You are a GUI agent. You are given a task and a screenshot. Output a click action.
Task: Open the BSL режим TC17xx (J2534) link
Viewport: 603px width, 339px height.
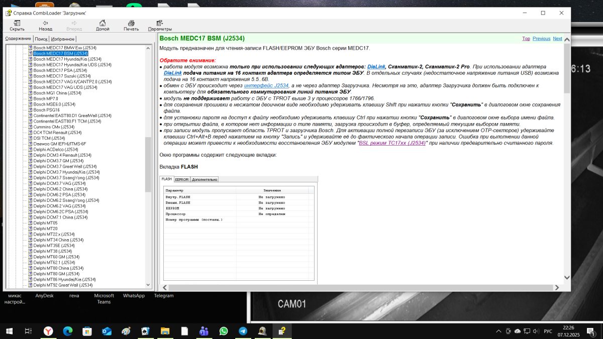click(x=391, y=143)
